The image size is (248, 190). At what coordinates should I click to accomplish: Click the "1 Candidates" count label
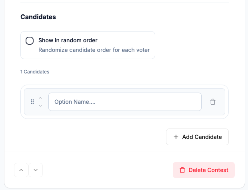click(x=35, y=72)
